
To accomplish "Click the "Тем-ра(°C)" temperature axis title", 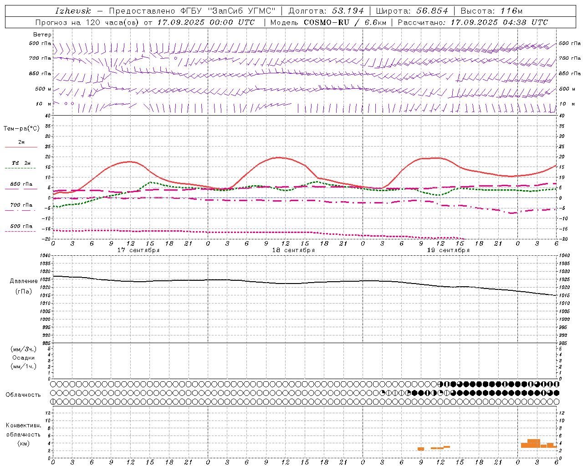I will click(21, 129).
